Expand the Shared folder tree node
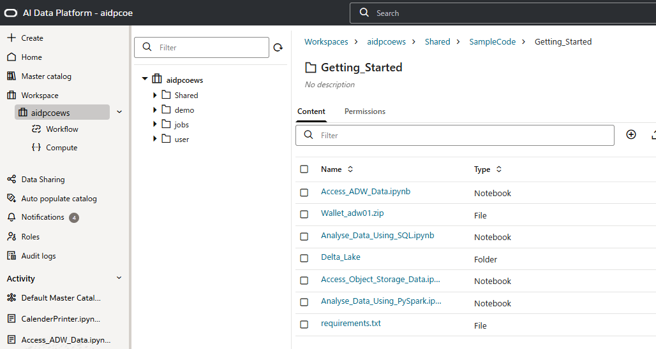The image size is (656, 349). pyautogui.click(x=154, y=96)
